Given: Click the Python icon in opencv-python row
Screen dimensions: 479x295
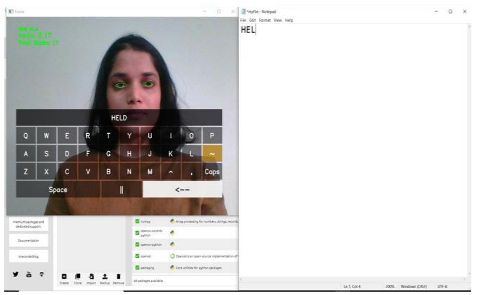Looking at the screenshot, I should (172, 244).
